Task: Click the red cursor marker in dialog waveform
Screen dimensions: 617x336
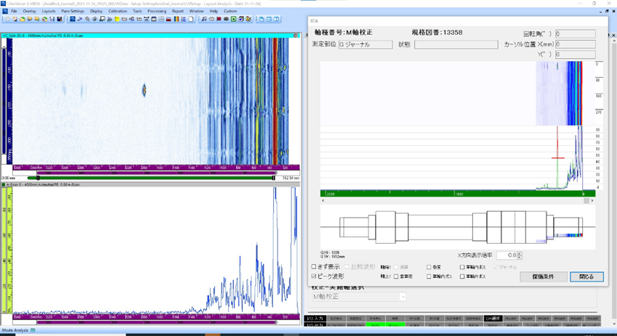Action: click(x=557, y=158)
